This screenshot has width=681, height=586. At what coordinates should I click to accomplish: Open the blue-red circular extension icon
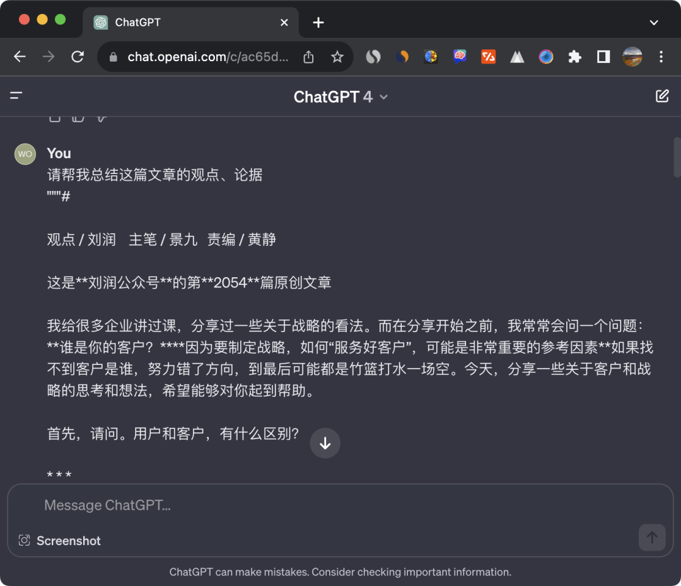click(x=546, y=57)
